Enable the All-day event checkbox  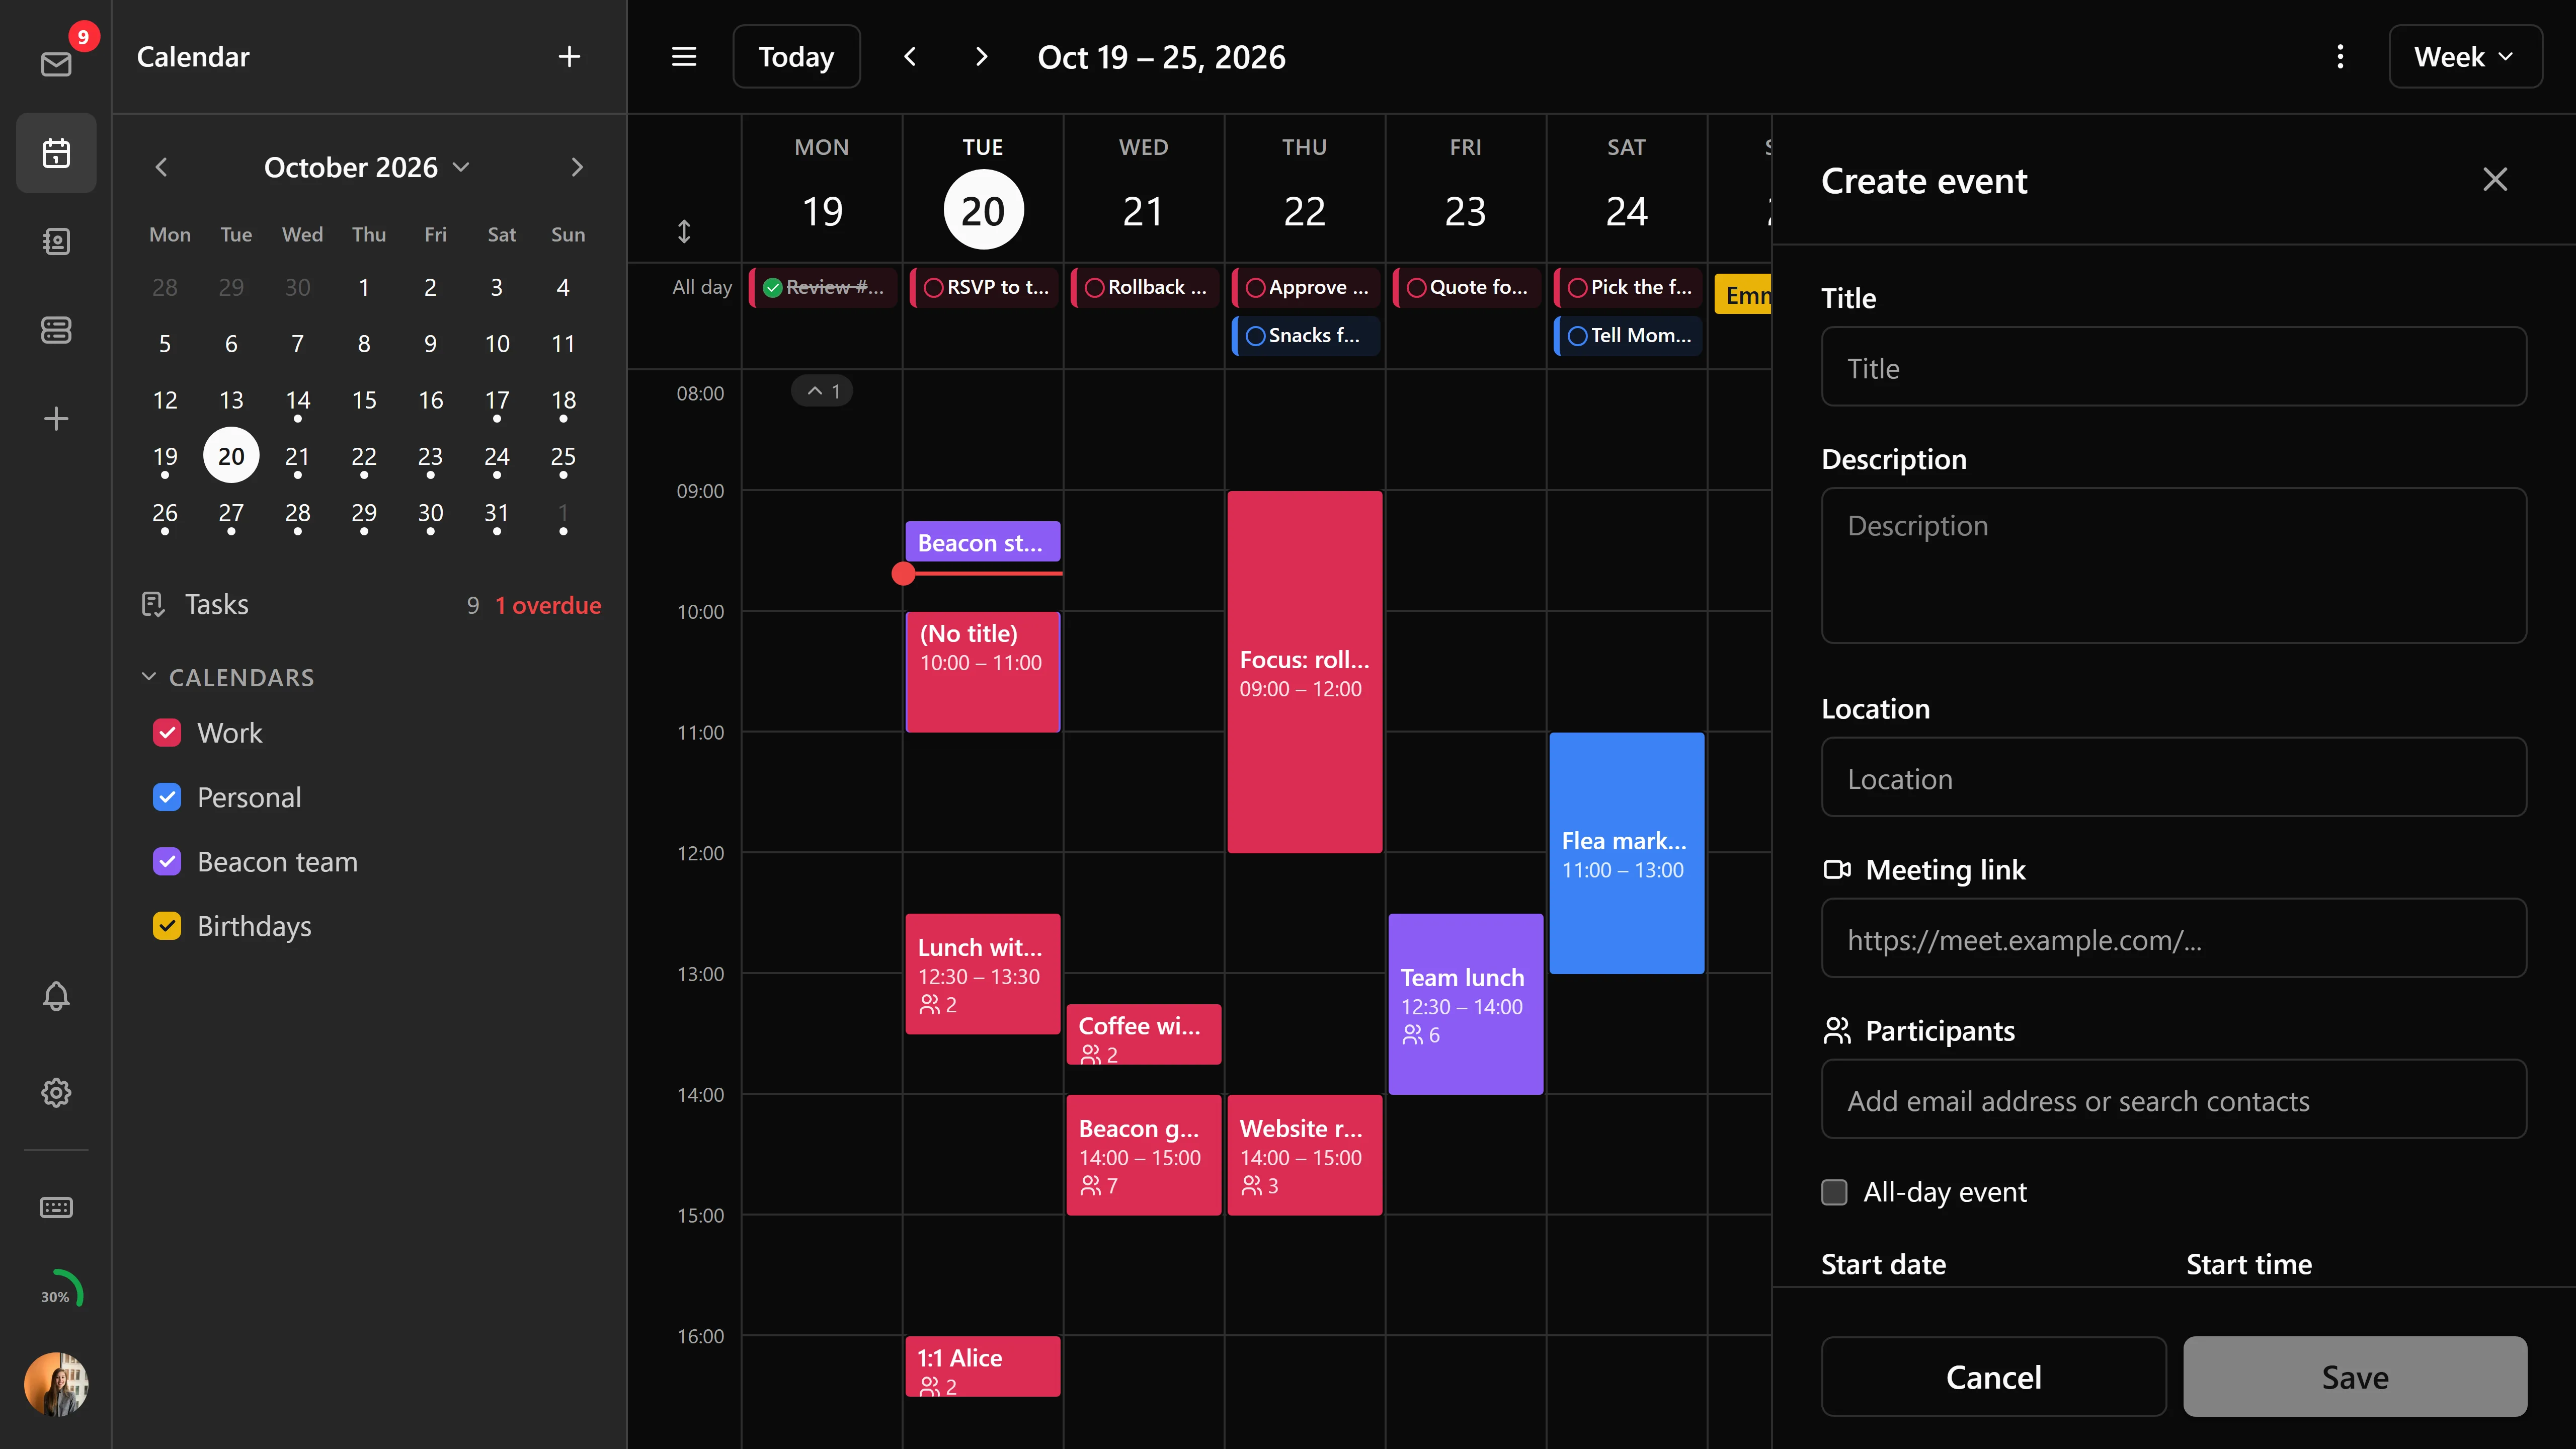1834,1192
